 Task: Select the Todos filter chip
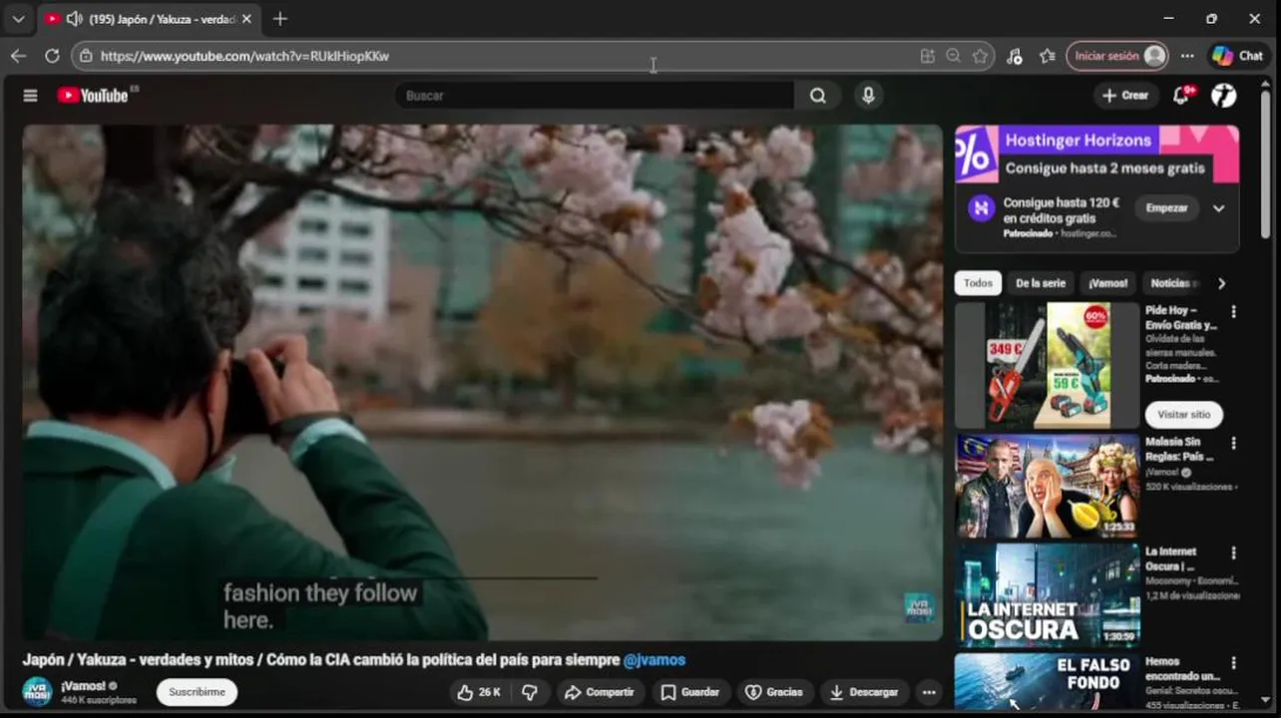978,283
